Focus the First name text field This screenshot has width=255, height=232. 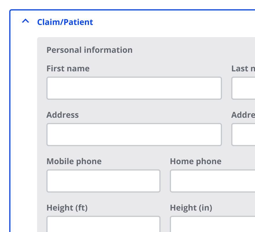click(x=134, y=88)
